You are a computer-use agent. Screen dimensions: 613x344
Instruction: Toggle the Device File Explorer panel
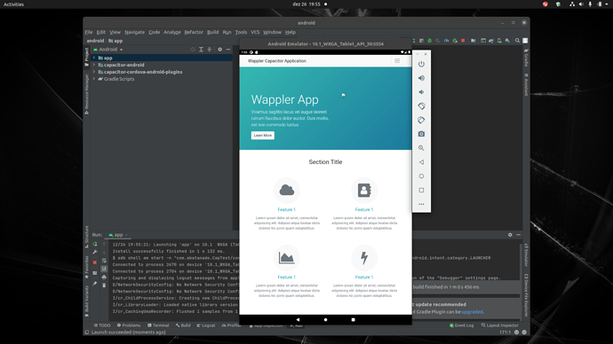click(x=526, y=295)
